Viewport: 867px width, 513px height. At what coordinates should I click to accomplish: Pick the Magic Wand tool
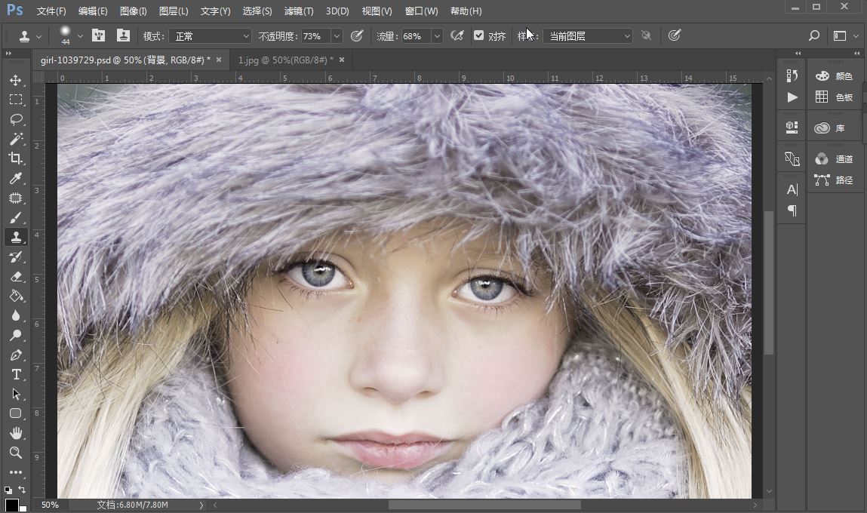point(15,139)
